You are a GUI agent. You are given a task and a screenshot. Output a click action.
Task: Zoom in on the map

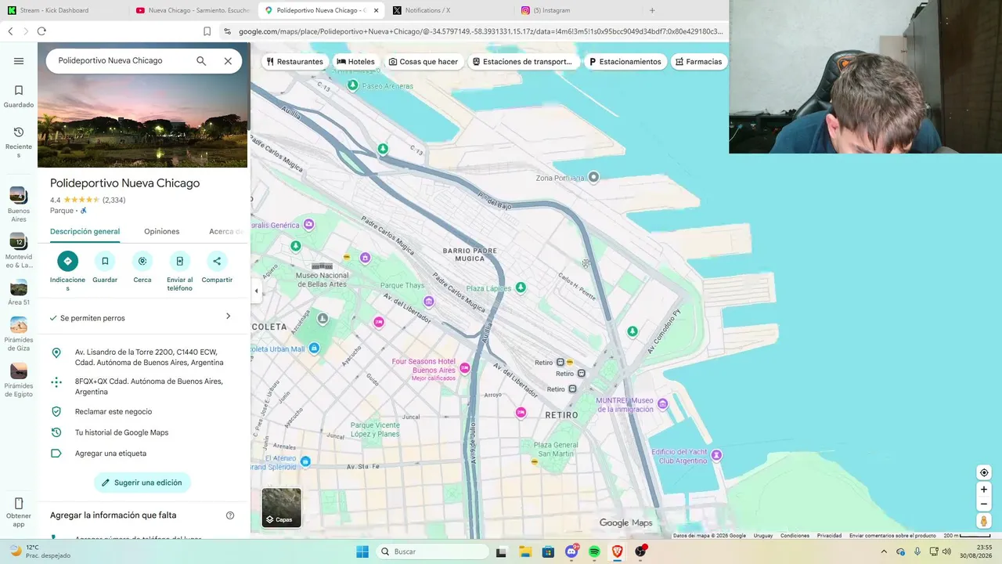pos(984,490)
